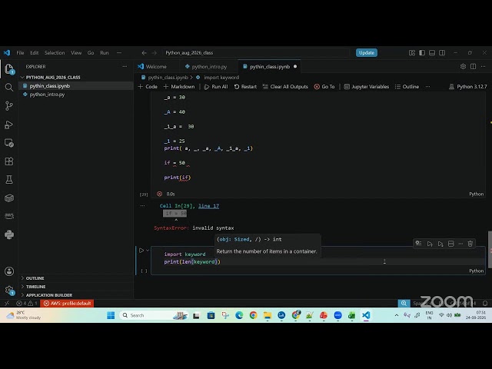This screenshot has width=492, height=369.
Task: Open more cell actions in cell toolbar
Action: coord(460,244)
